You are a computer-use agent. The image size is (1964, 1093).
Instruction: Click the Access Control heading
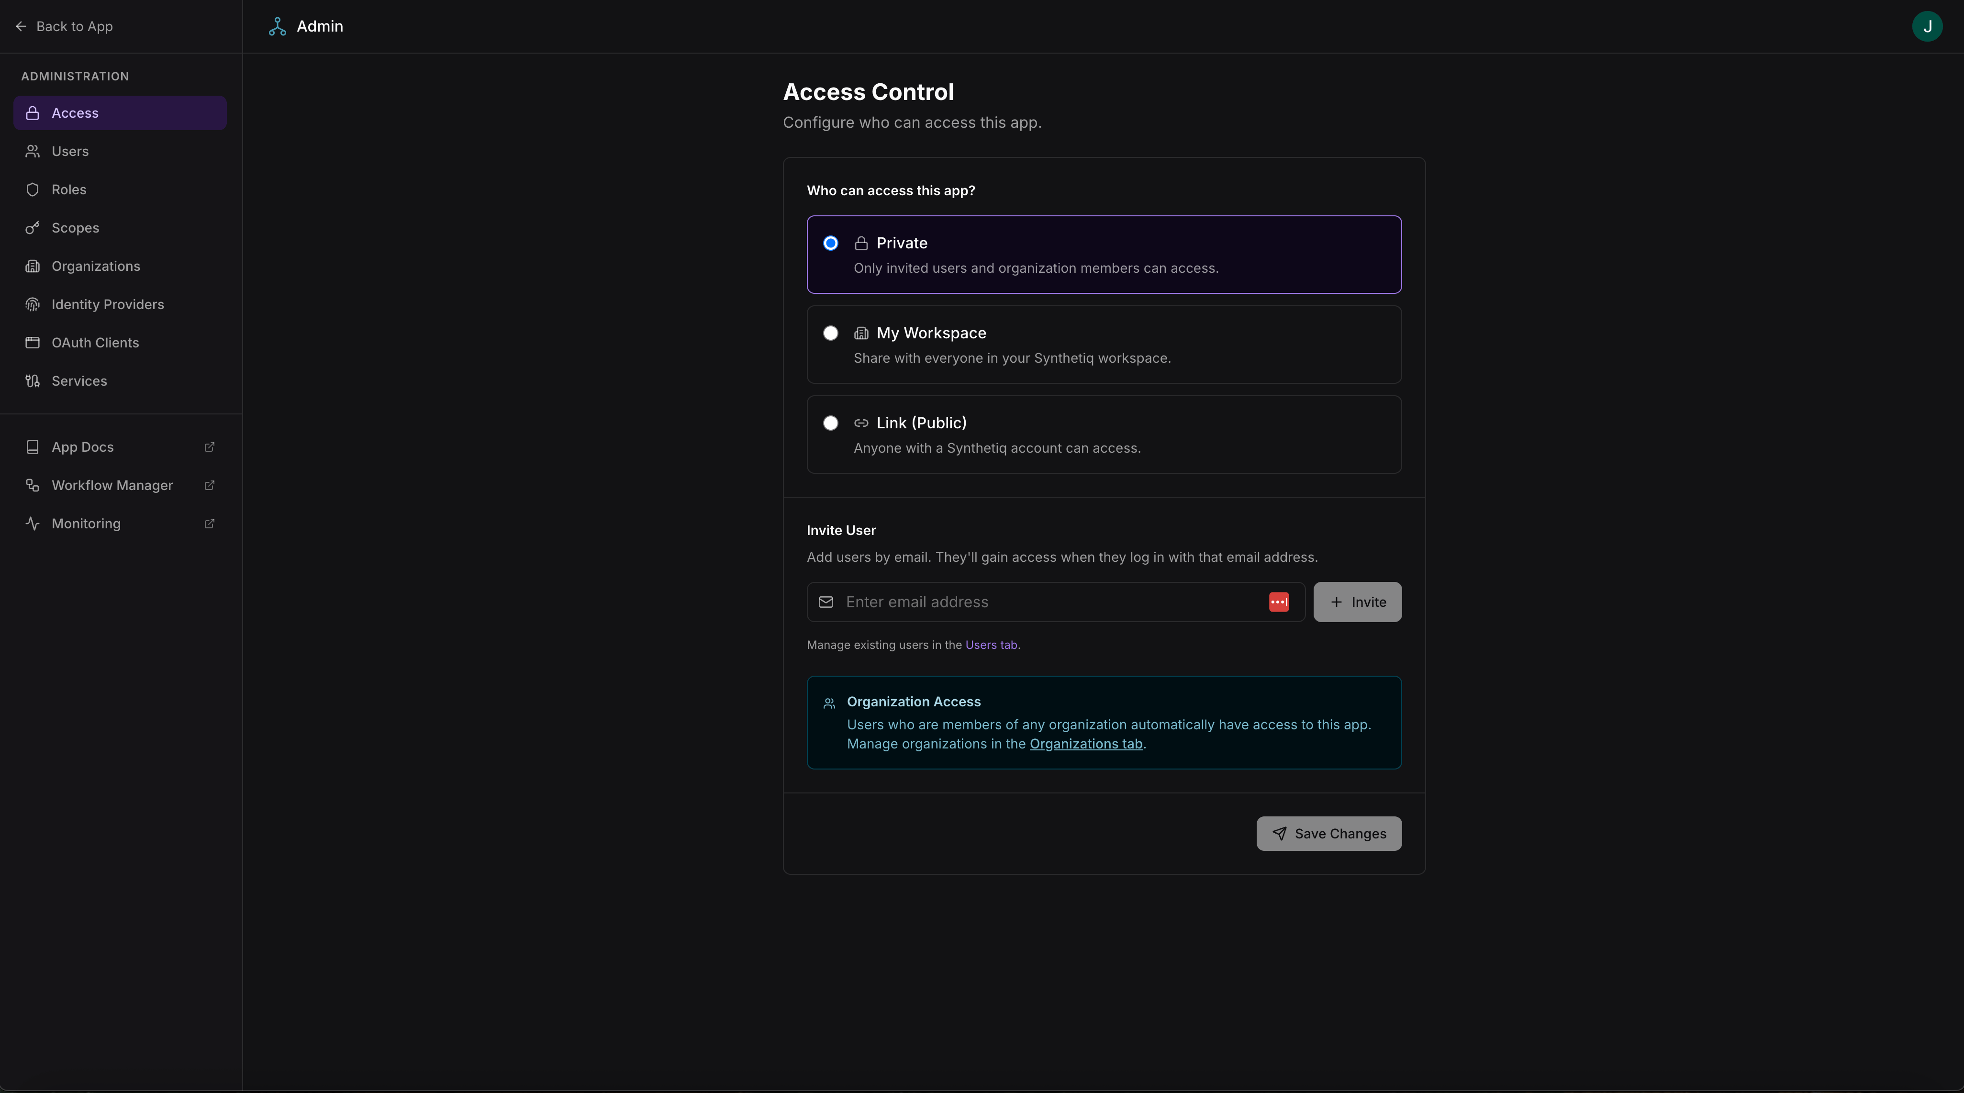(x=868, y=92)
